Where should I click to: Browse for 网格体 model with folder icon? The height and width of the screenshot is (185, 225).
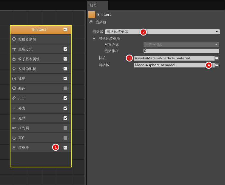coord(217,65)
